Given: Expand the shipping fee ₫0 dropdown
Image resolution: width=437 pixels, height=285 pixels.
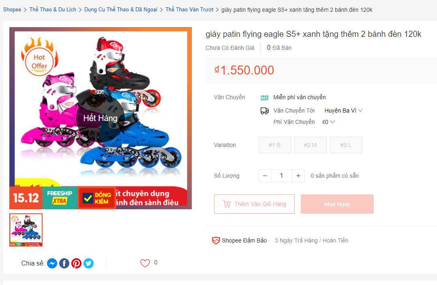Looking at the screenshot, I should point(328,122).
